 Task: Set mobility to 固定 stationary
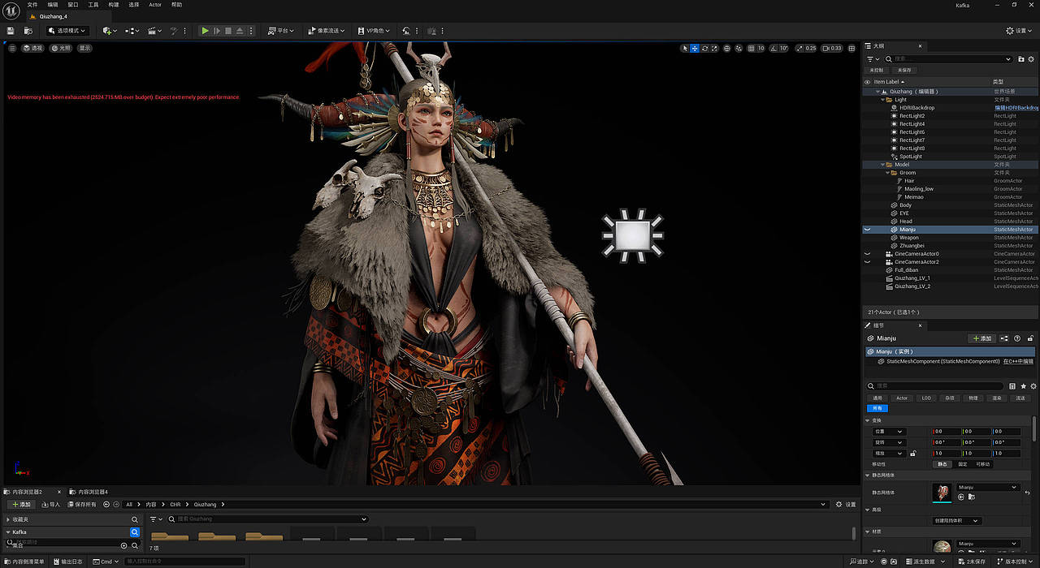coord(962,464)
